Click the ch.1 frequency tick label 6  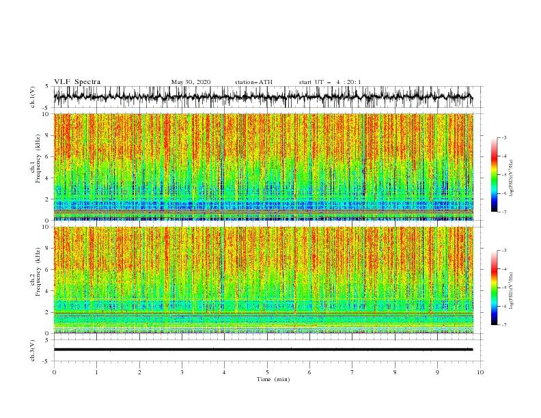click(x=48, y=156)
